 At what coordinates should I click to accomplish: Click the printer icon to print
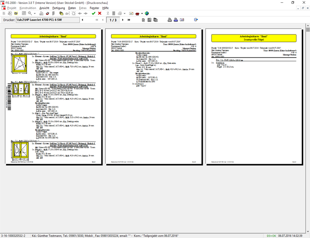coord(169,20)
